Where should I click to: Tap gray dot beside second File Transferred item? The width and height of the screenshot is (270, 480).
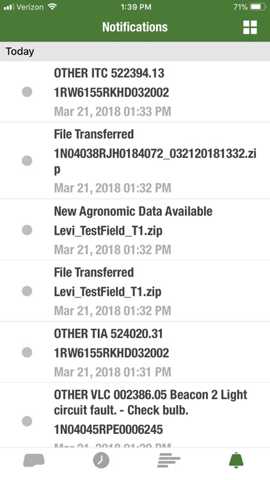point(27,291)
